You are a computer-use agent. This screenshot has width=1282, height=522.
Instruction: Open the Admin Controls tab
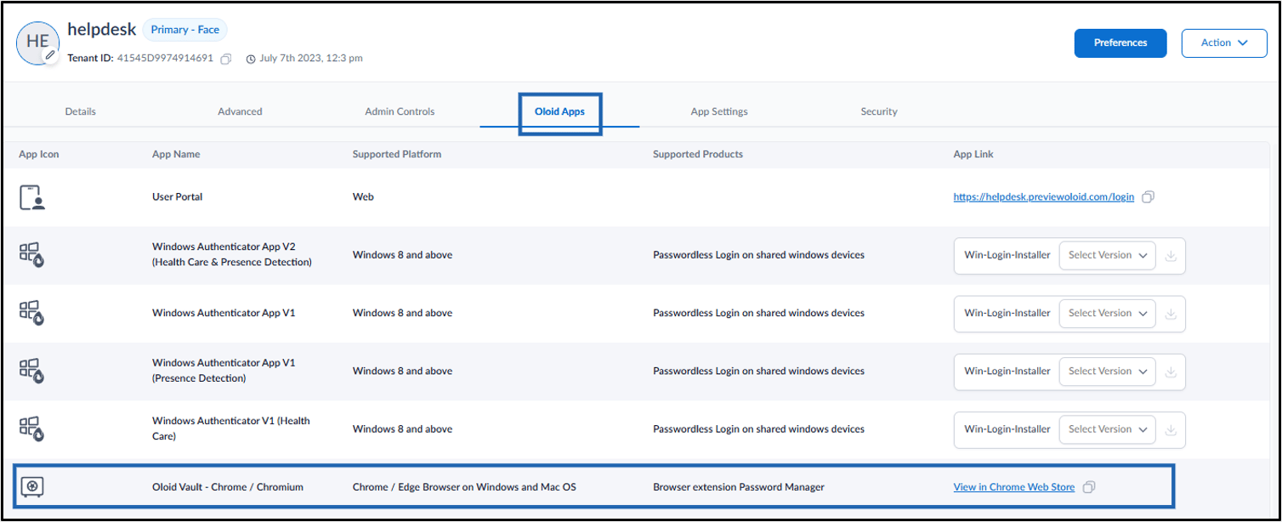point(400,111)
